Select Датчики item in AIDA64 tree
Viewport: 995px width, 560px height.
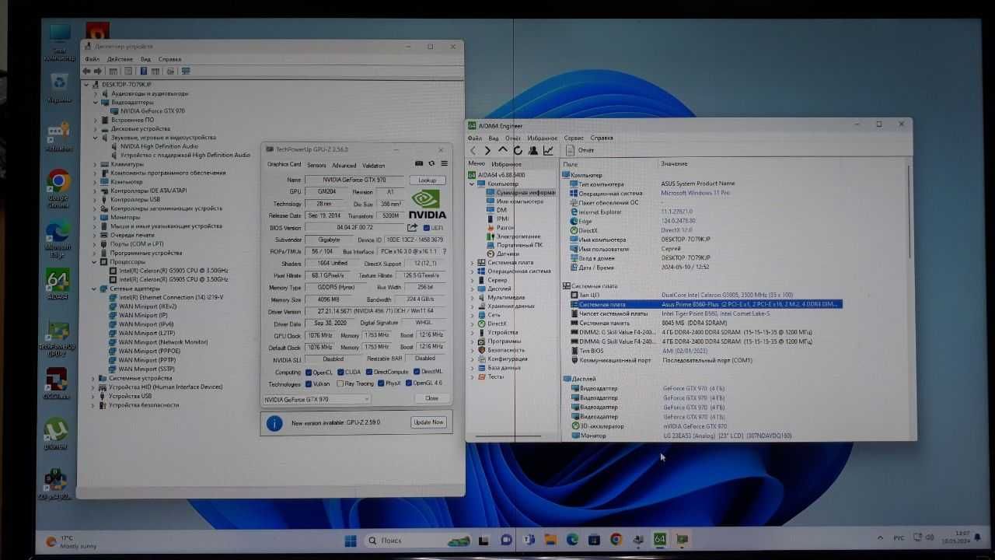point(507,254)
